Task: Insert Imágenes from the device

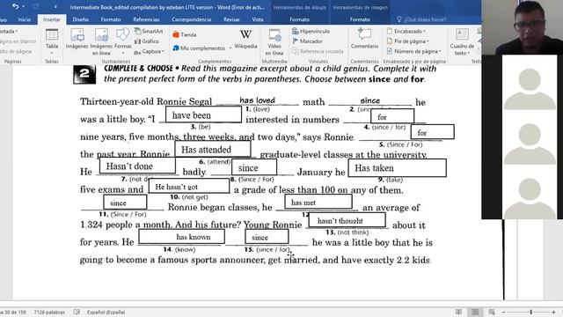Action: point(77,39)
